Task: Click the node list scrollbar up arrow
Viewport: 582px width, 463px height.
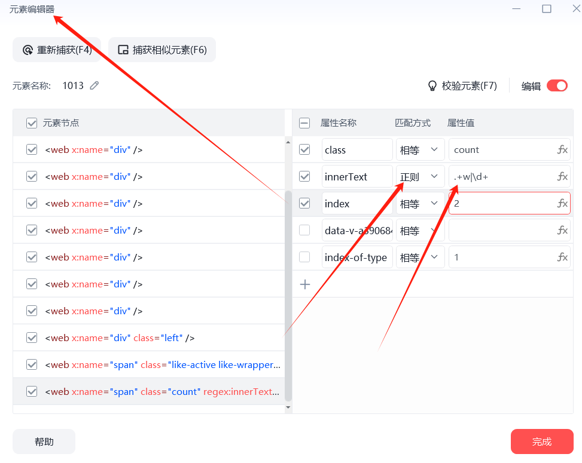Action: click(x=288, y=142)
